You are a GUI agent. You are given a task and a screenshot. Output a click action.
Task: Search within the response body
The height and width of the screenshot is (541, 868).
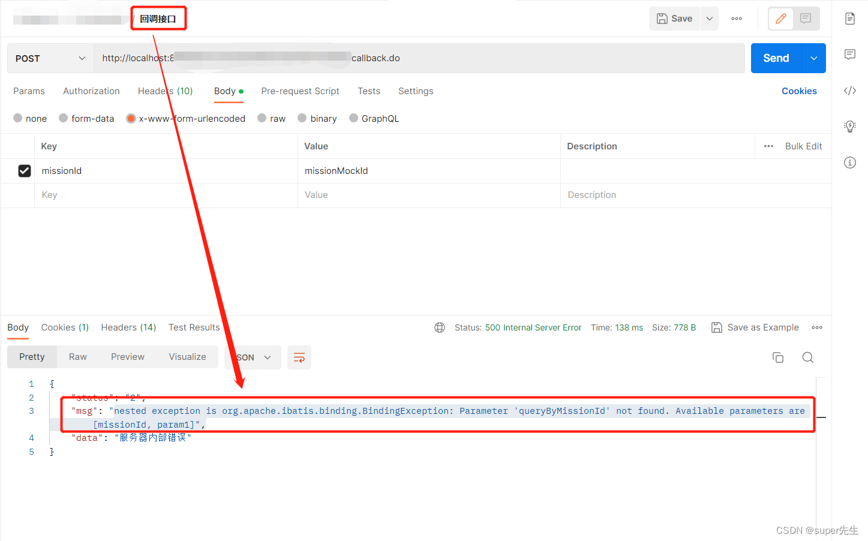point(808,357)
